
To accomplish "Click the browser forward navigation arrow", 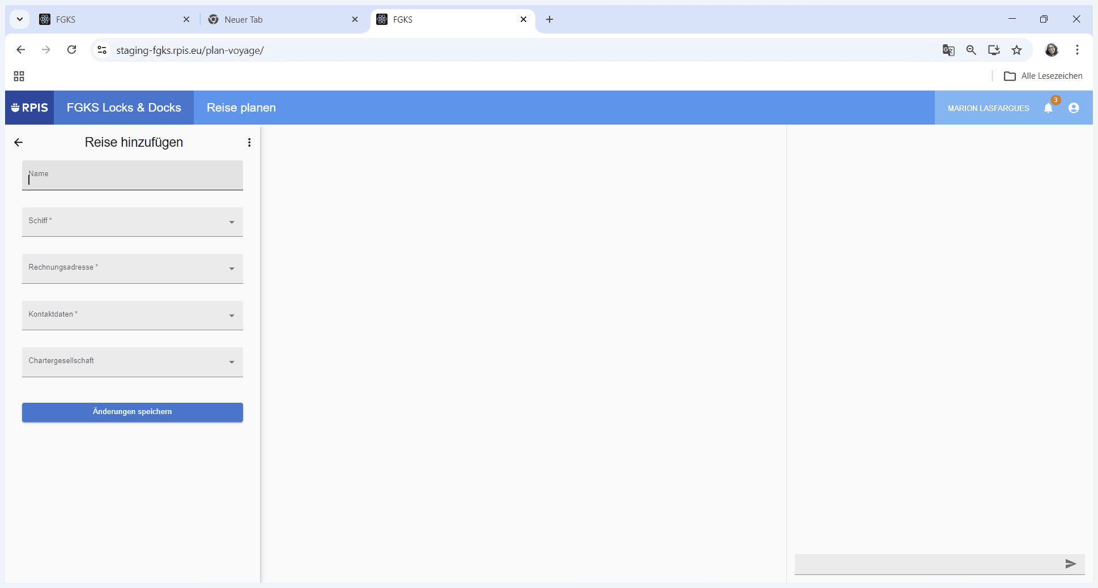I will tap(46, 50).
